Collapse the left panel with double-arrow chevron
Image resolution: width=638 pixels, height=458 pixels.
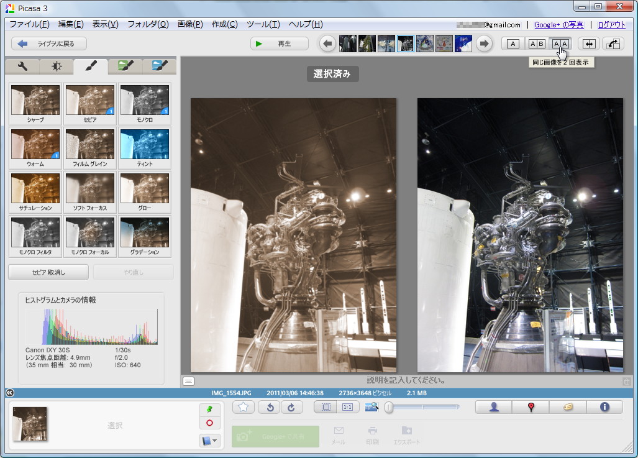pos(9,392)
